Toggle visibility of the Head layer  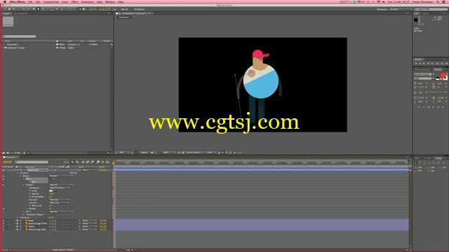(x=4, y=220)
